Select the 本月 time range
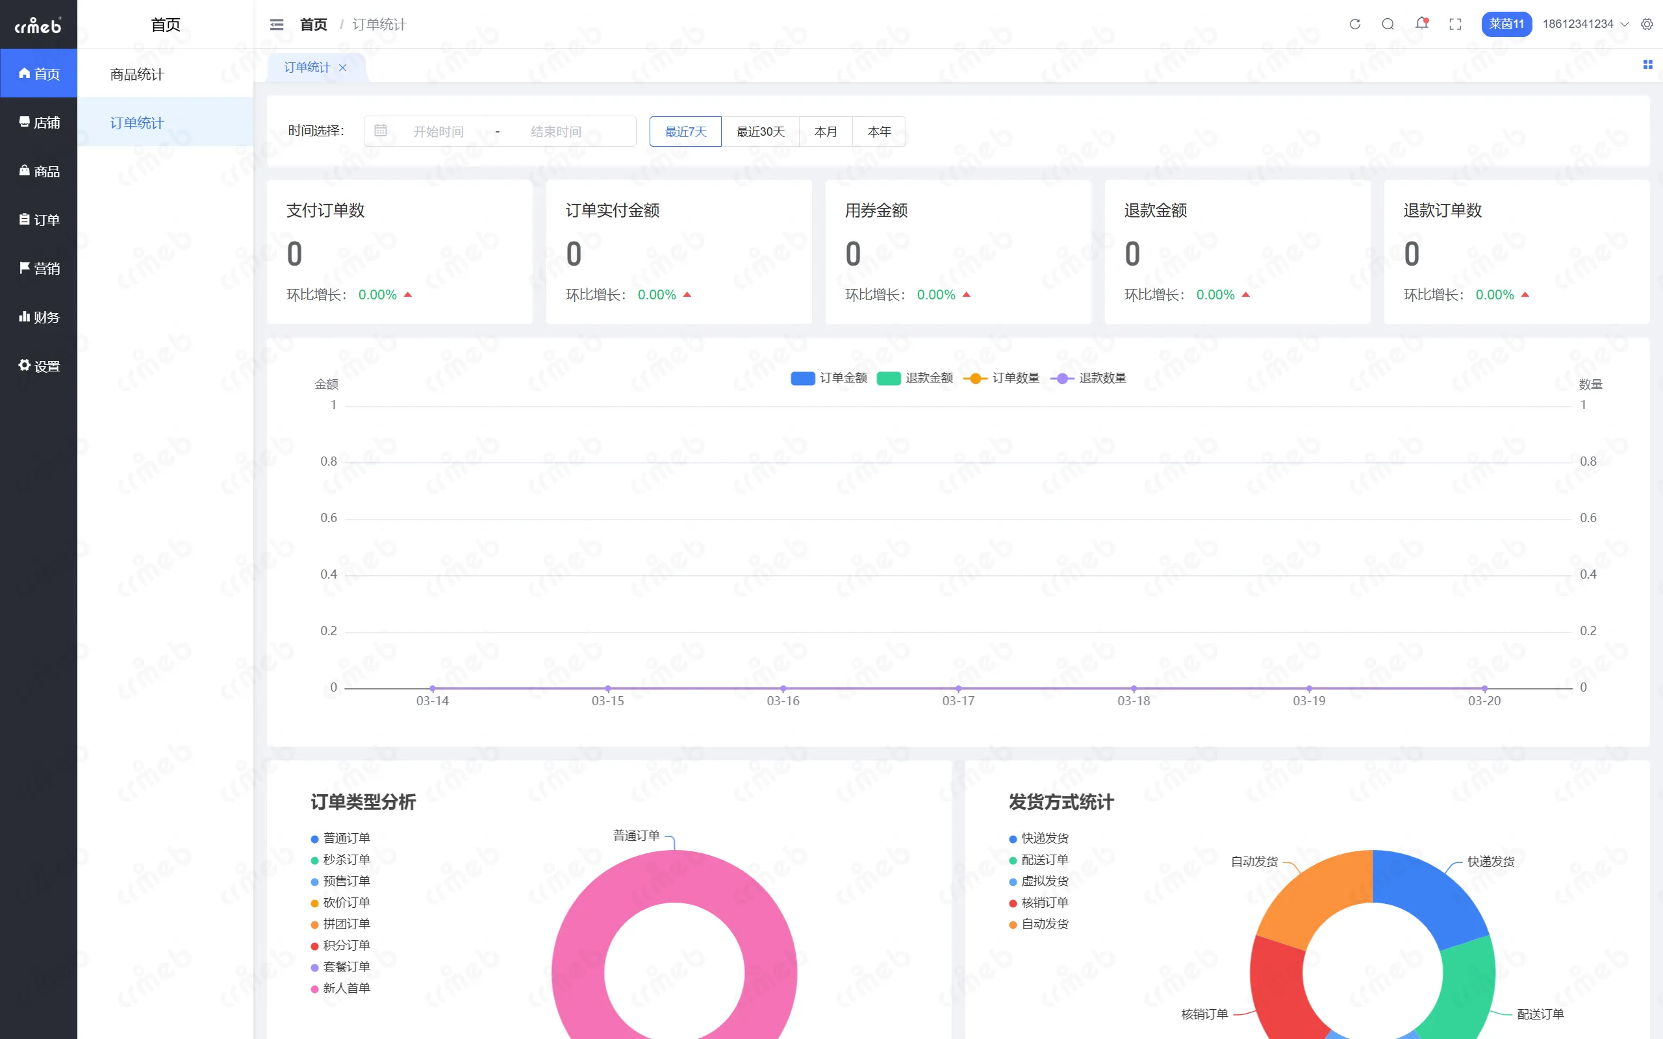 (825, 131)
